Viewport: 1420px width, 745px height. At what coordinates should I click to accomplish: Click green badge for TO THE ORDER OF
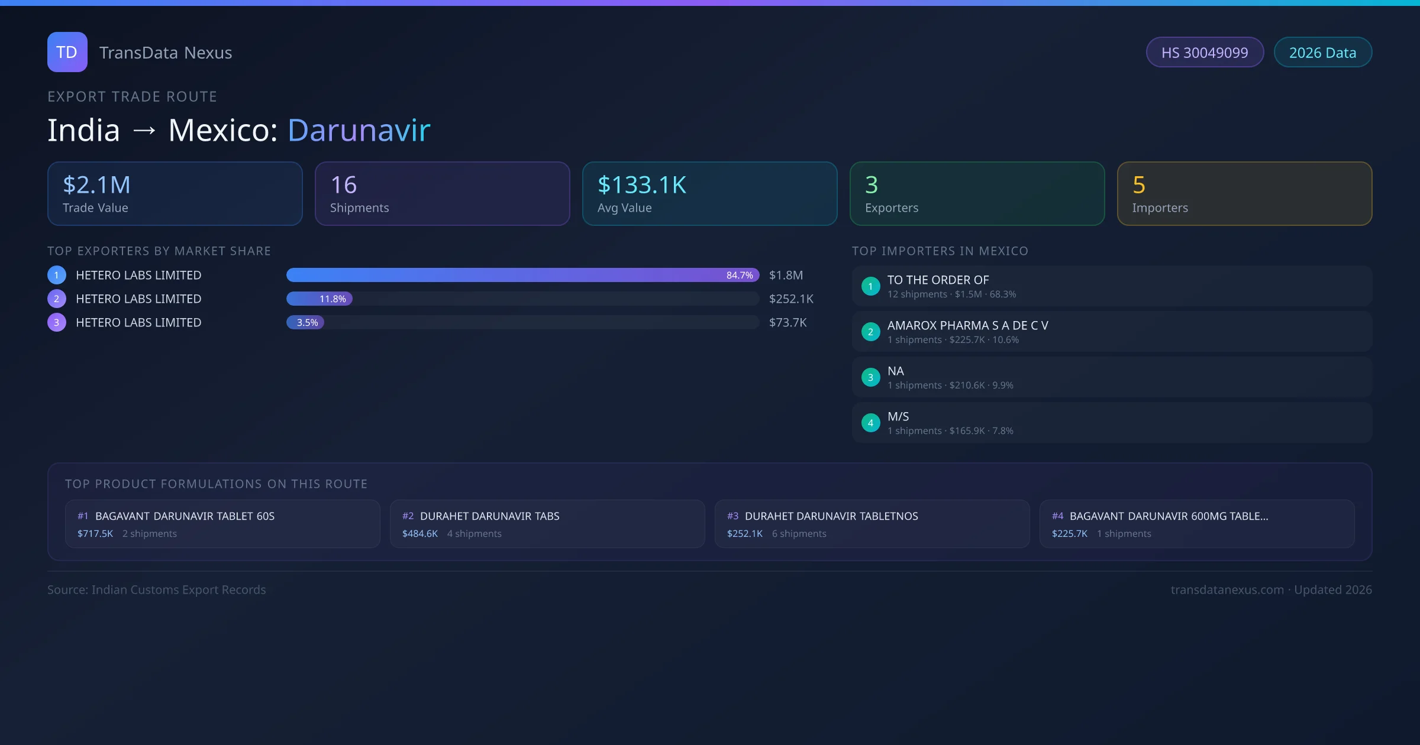(870, 286)
